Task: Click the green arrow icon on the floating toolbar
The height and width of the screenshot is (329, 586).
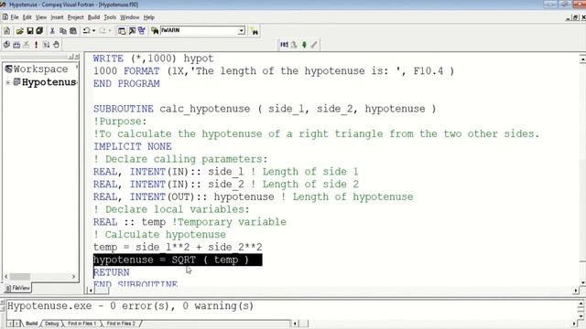Action: tap(304, 45)
